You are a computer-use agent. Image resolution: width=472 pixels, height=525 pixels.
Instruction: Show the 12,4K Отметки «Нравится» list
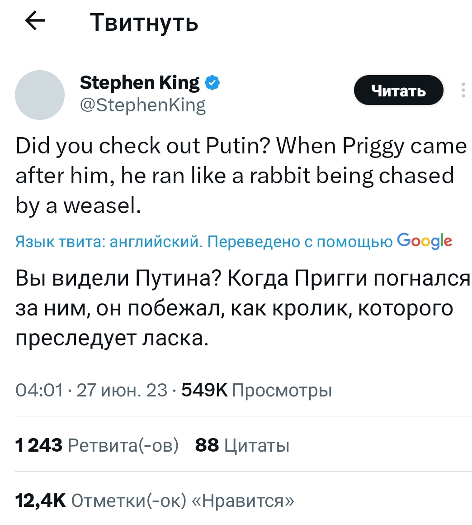(154, 500)
